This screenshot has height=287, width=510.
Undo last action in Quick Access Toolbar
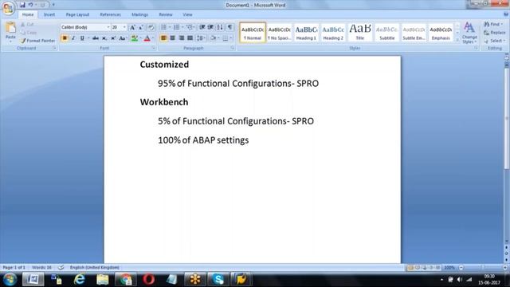(30, 5)
